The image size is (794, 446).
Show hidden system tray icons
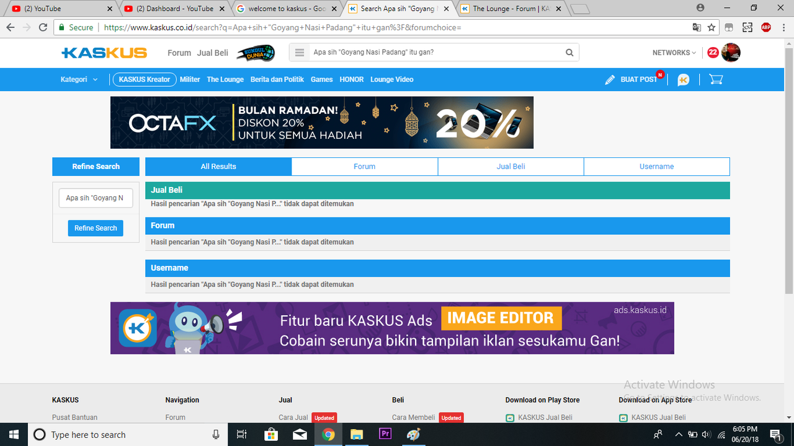[x=679, y=434]
